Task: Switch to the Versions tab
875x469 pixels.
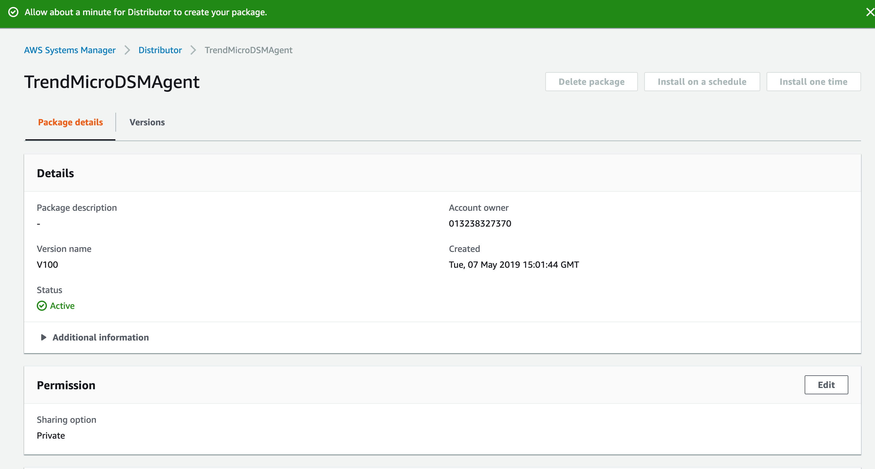Action: (x=147, y=122)
